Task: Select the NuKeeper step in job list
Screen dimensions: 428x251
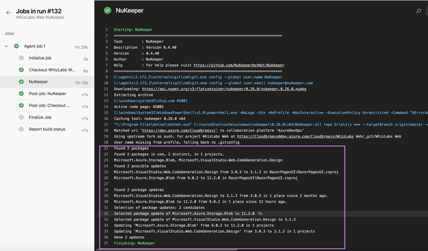Action: pyautogui.click(x=47, y=82)
